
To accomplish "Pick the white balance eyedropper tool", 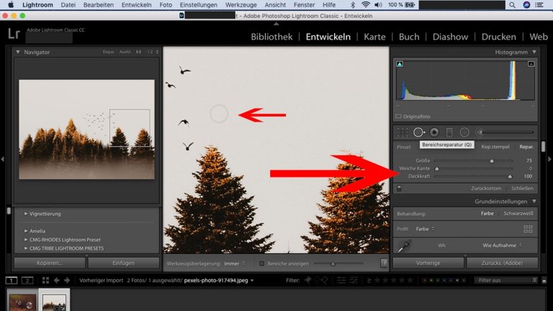I will click(405, 245).
